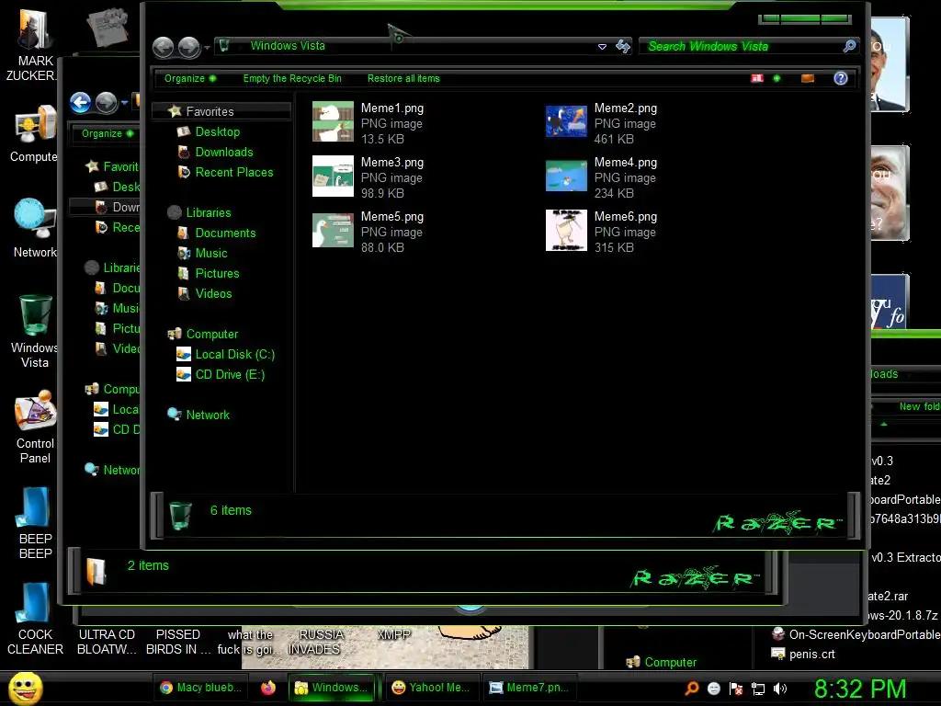Open Documents library in navigation pane
The height and width of the screenshot is (706, 941).
pos(216,233)
